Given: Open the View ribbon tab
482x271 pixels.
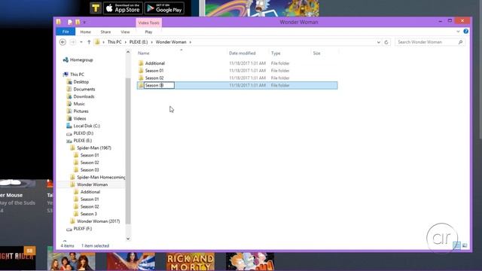Looking at the screenshot, I should point(125,32).
